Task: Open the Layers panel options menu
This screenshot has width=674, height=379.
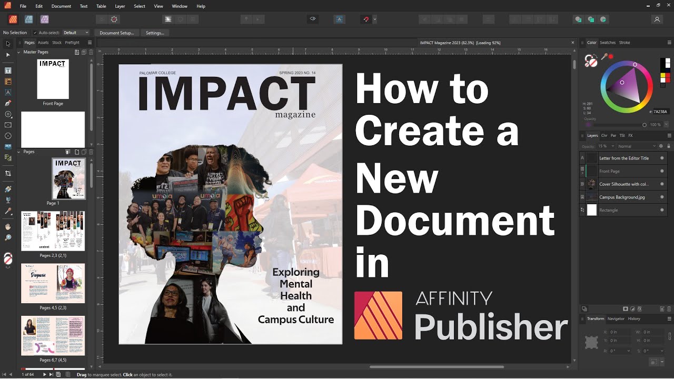Action: pyautogui.click(x=669, y=135)
